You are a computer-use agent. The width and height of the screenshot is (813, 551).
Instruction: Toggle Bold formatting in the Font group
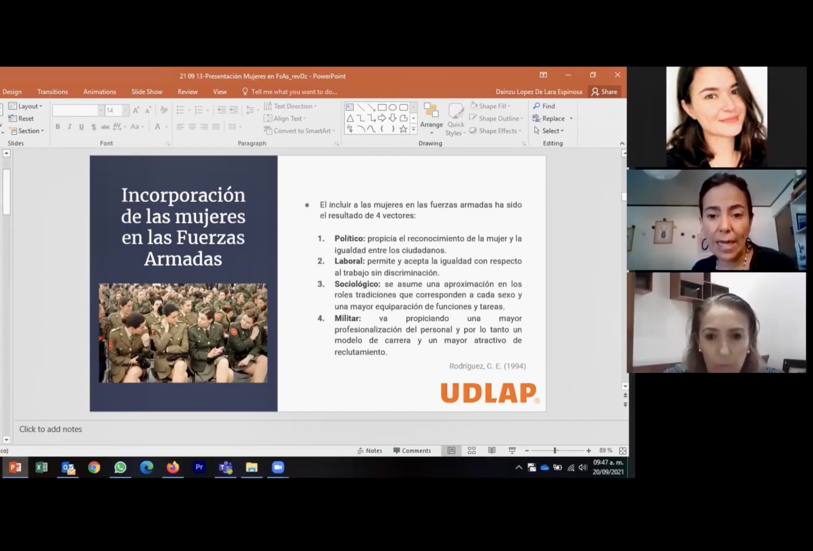click(58, 127)
